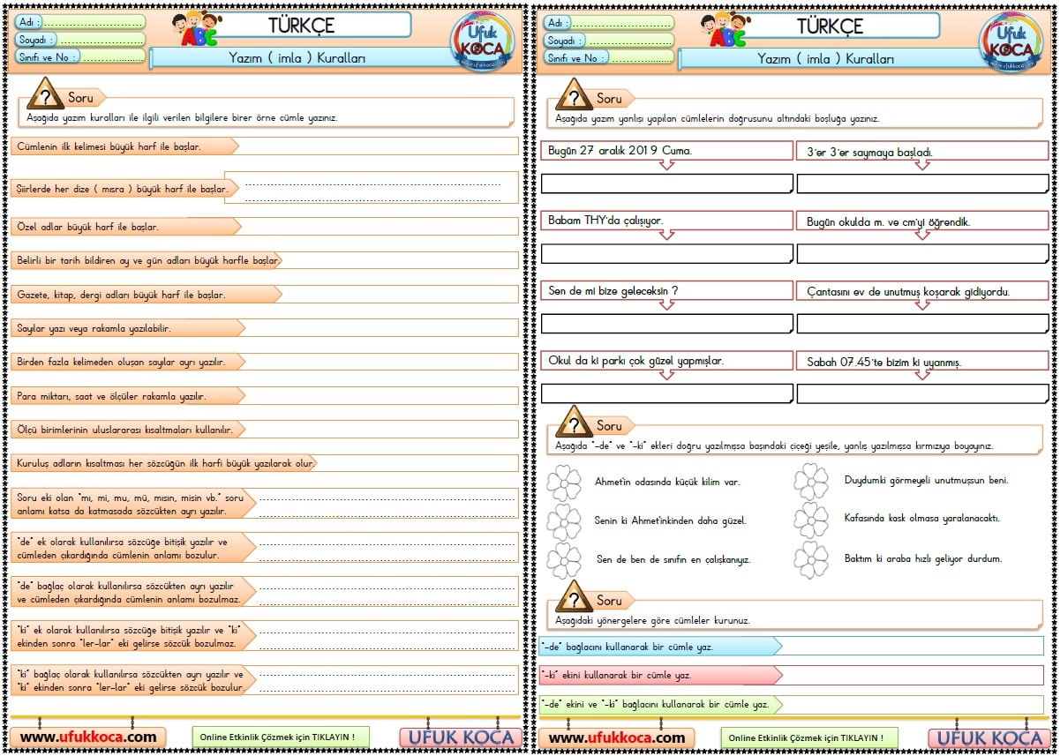Click the Ufuk Koca round logo on the left page
The height and width of the screenshot is (756, 1060).
482,41
